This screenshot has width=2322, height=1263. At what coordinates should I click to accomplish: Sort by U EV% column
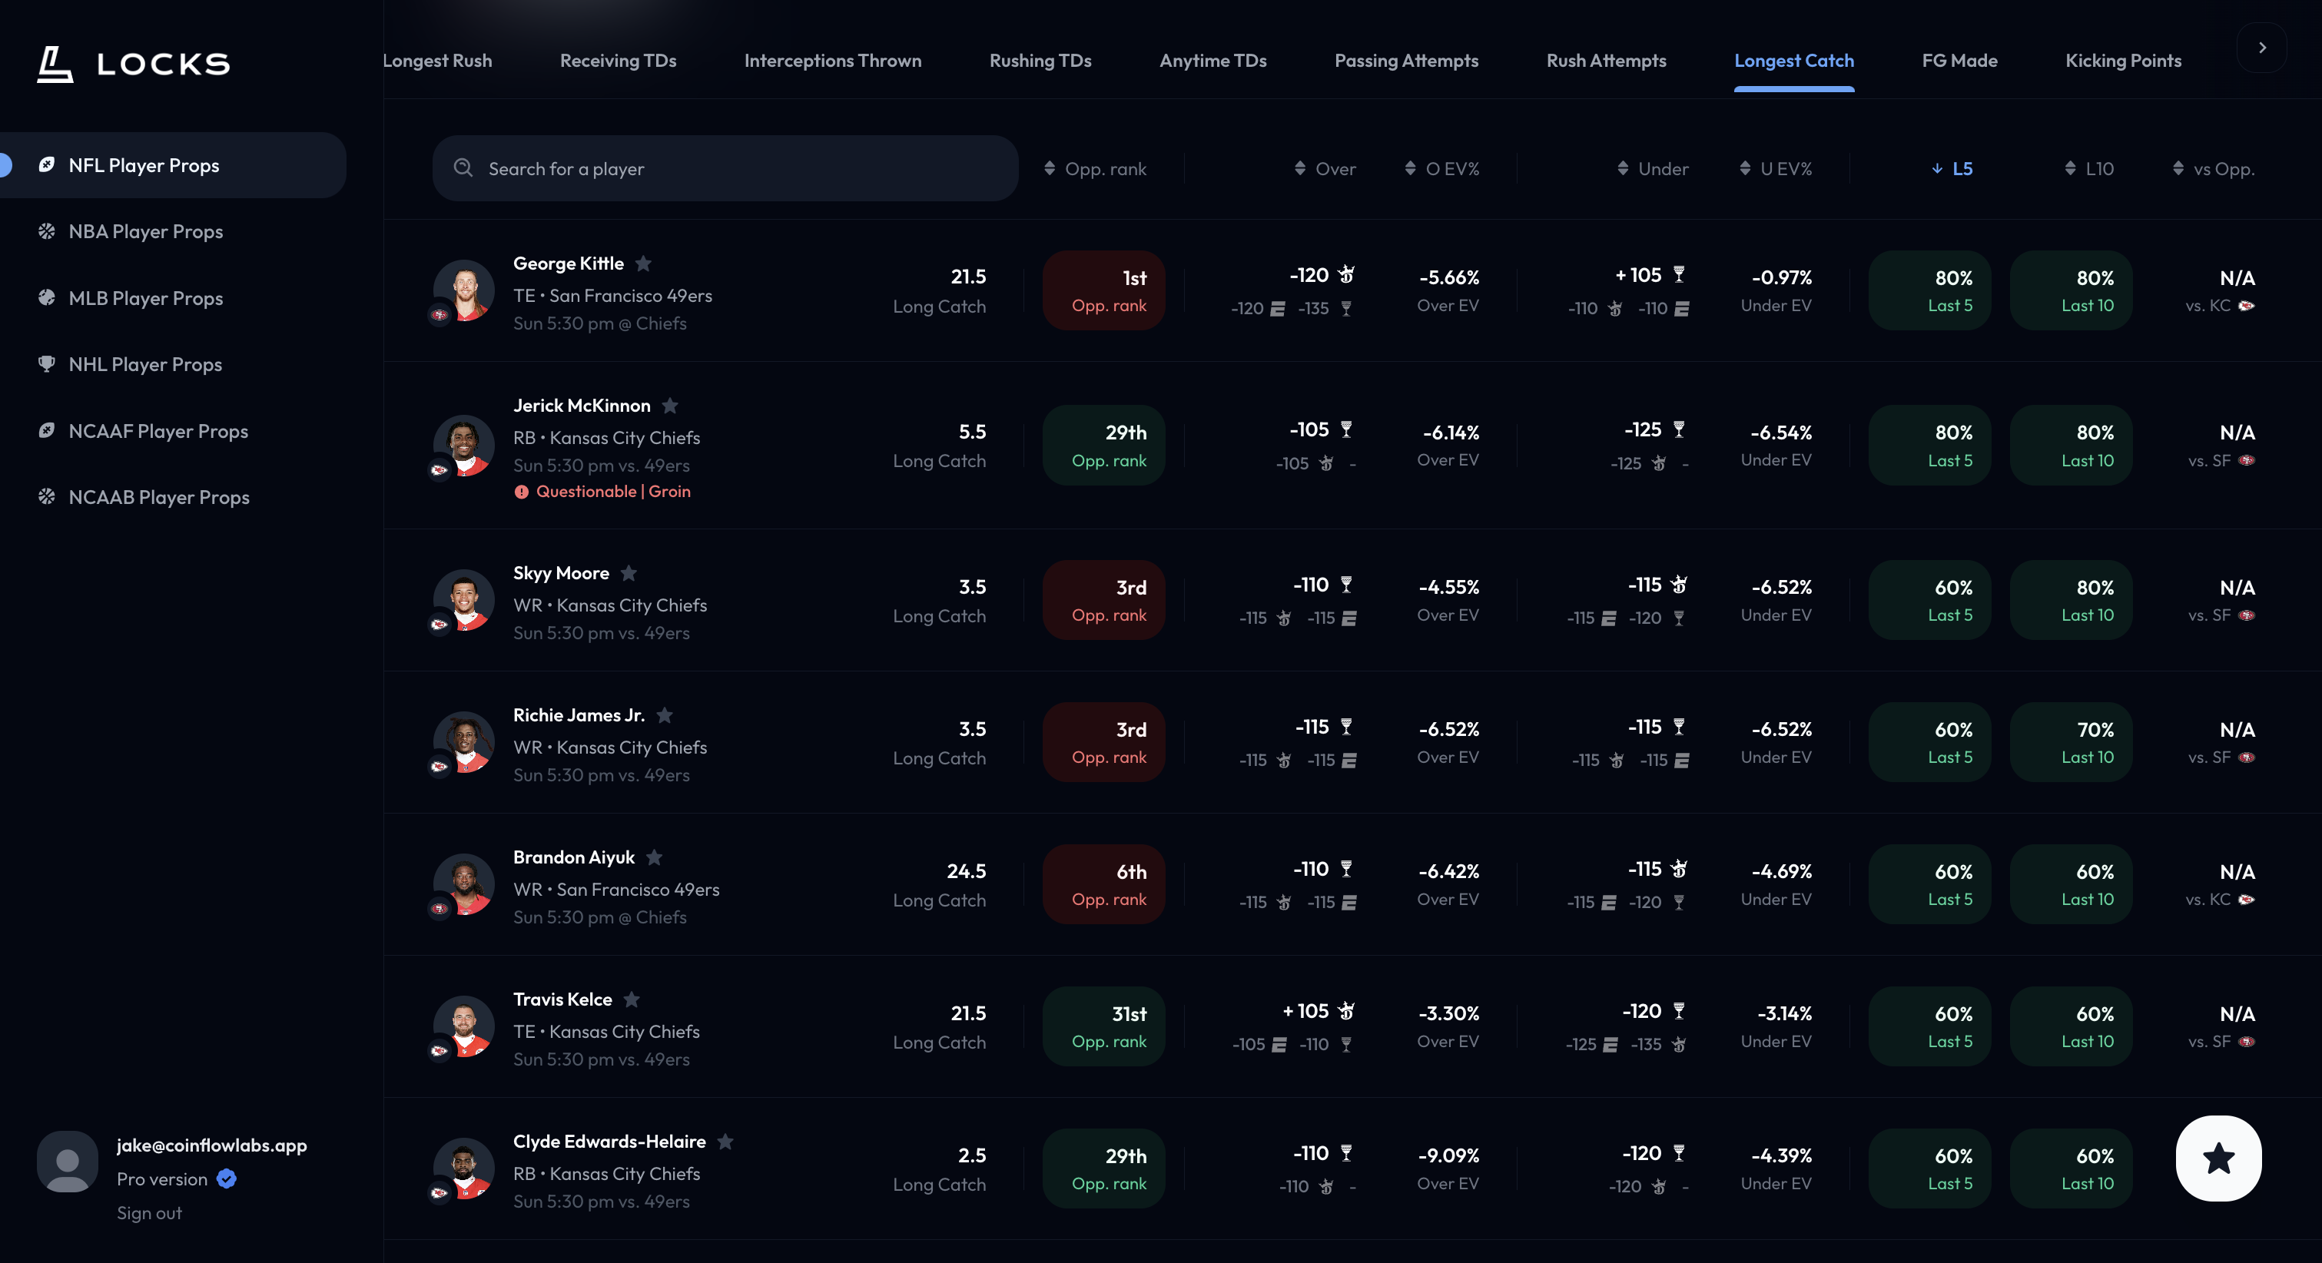pos(1776,168)
